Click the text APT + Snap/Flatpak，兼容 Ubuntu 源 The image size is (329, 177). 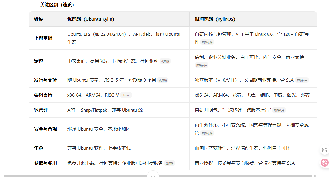point(105,110)
